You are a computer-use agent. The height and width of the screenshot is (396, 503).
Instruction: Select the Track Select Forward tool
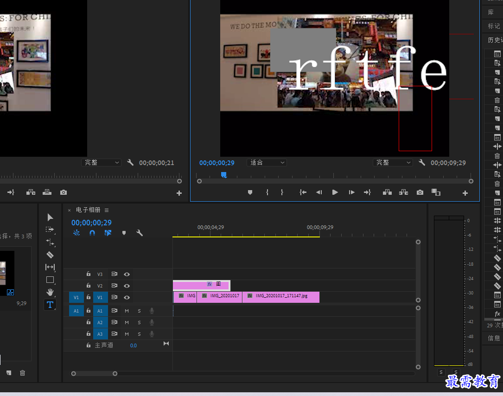(x=50, y=230)
